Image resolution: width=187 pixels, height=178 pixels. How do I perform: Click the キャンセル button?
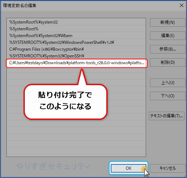click(x=167, y=168)
